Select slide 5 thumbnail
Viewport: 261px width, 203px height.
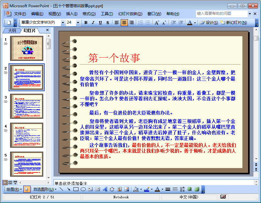(26, 164)
